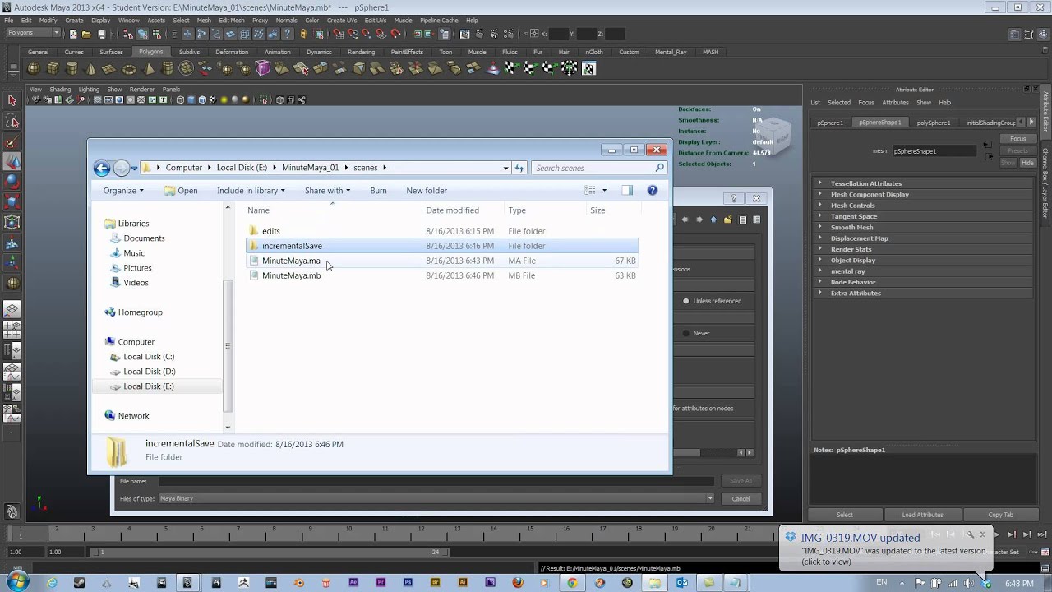Click the playback range slider bar
The height and width of the screenshot is (592, 1052).
coord(271,552)
